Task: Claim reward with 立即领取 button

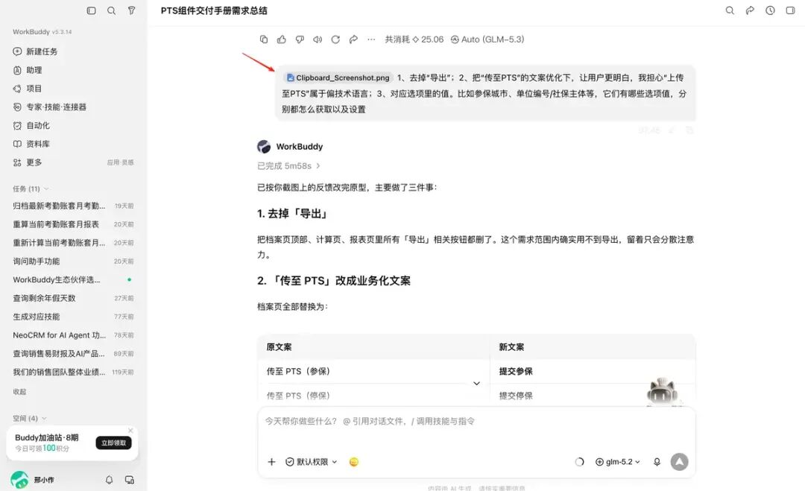Action: 113,443
